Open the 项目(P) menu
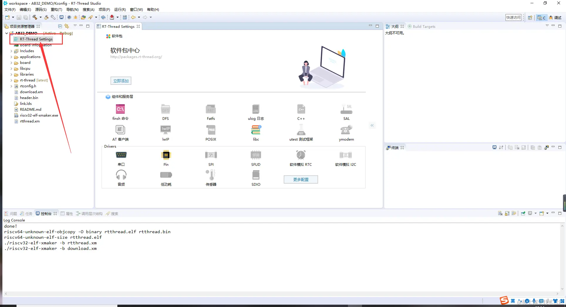This screenshot has width=566, height=307. 104,9
